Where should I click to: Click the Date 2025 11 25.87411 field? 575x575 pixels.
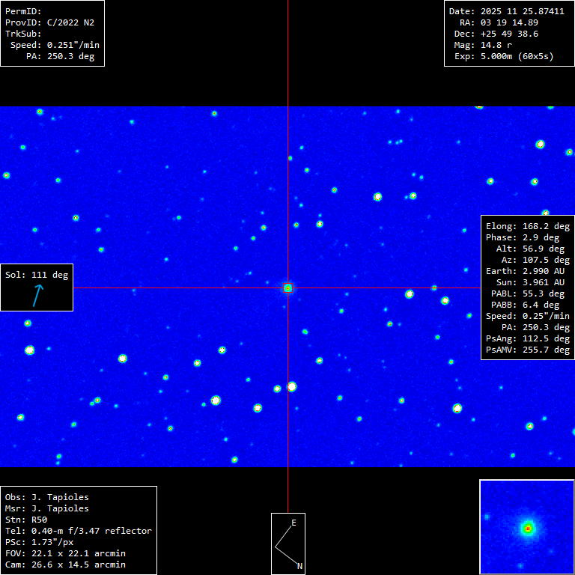click(506, 11)
